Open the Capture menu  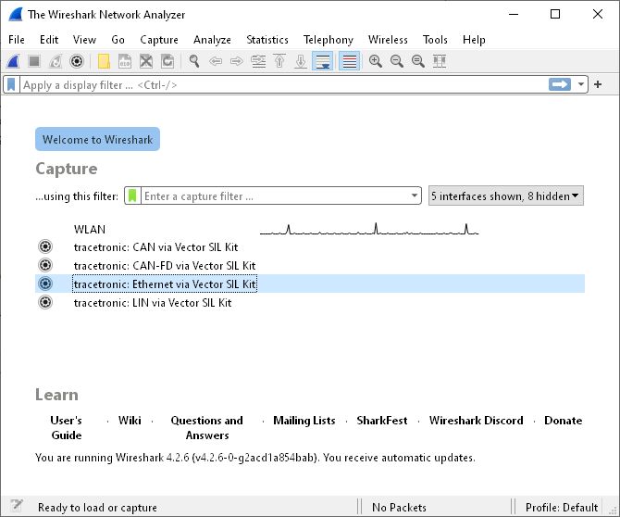(x=159, y=40)
